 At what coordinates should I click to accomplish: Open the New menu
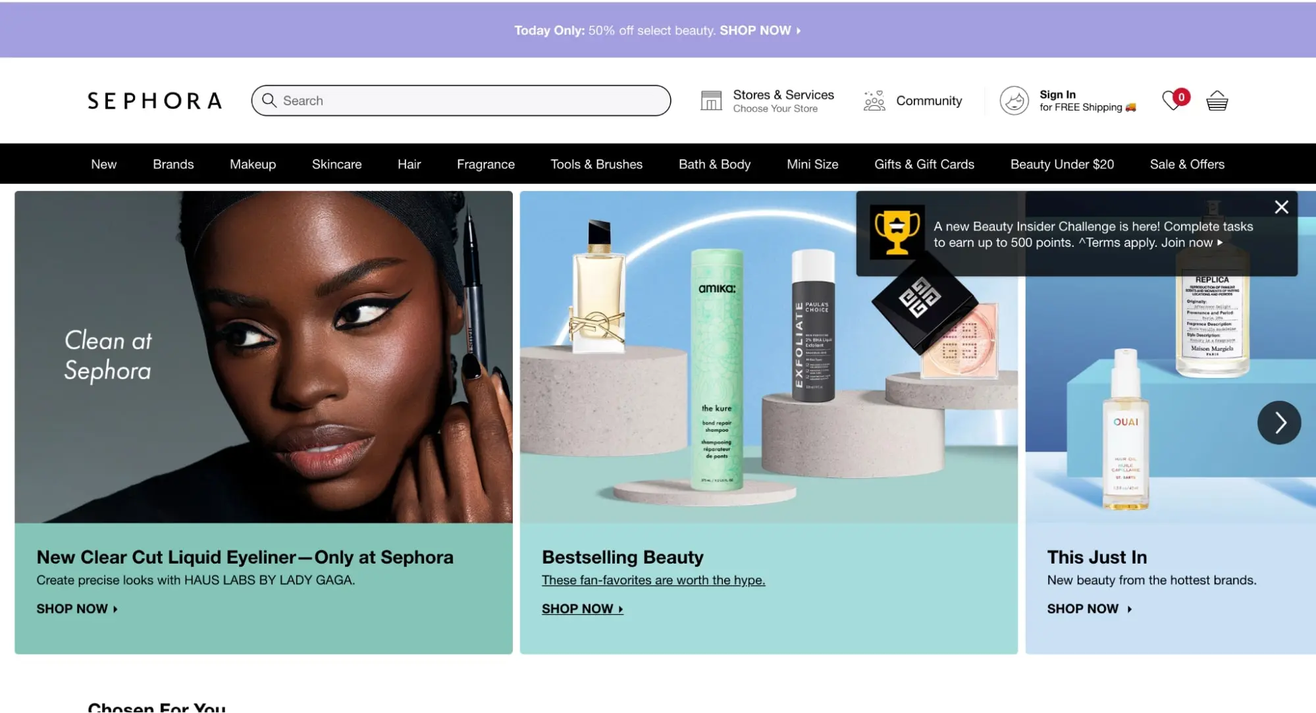[x=104, y=164]
